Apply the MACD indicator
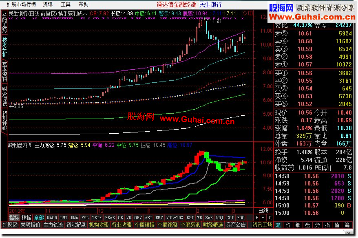Image resolution: width=358 pixels, height=238 pixels. click(x=52, y=218)
